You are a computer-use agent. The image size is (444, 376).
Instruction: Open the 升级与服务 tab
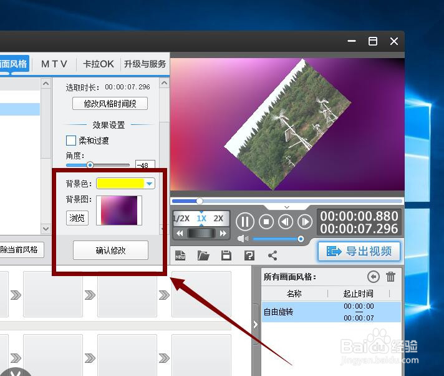pyautogui.click(x=145, y=64)
